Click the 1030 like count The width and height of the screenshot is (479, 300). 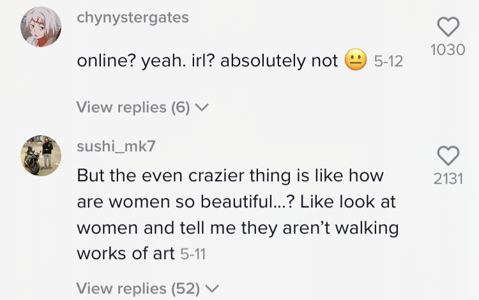[x=448, y=50]
